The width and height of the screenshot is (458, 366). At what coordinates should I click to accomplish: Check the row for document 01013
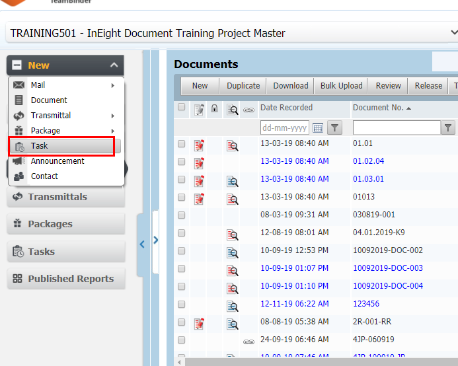pyautogui.click(x=181, y=197)
